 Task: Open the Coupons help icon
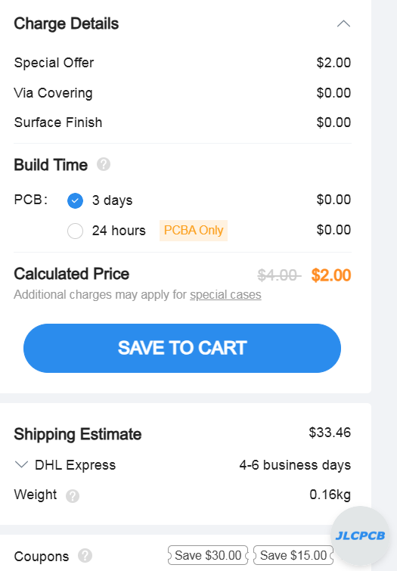tap(85, 556)
